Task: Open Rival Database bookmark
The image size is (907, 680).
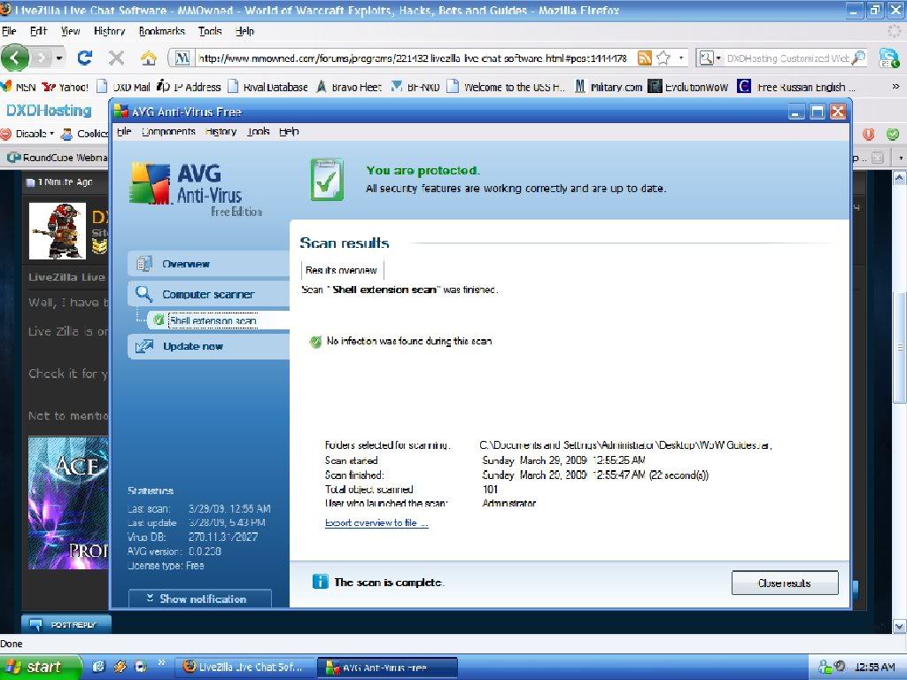Action: tap(267, 87)
